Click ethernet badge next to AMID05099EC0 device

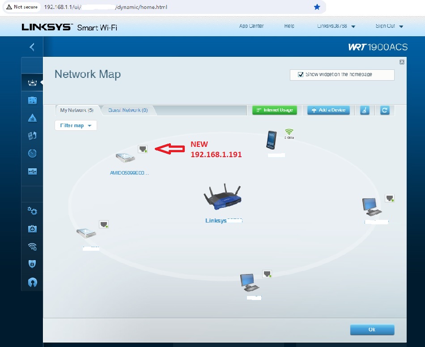143,149
